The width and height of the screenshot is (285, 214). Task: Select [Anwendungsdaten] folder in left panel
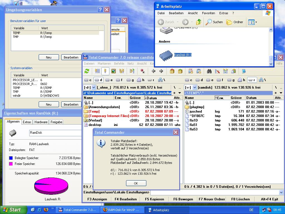tap(132, 107)
